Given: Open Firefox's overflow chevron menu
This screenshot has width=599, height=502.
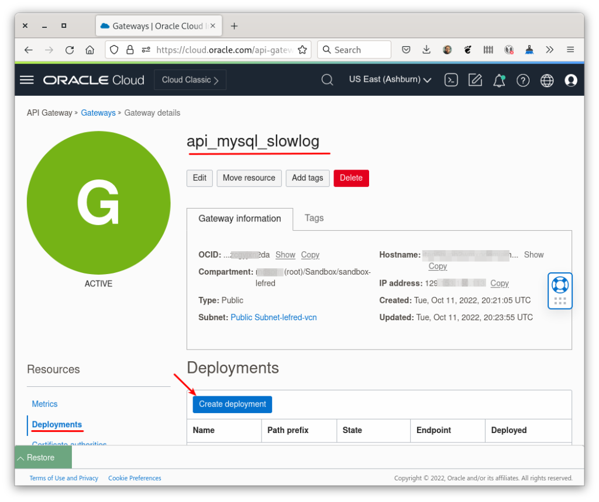Looking at the screenshot, I should click(x=550, y=50).
